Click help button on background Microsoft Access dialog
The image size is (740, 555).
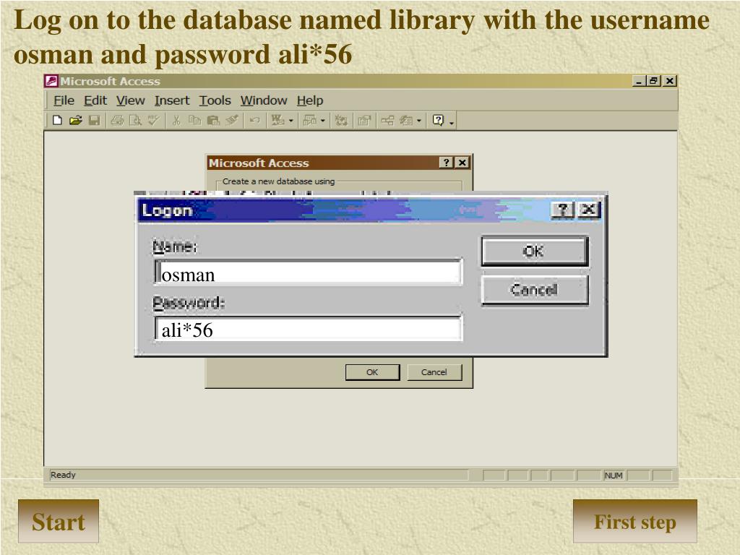447,163
